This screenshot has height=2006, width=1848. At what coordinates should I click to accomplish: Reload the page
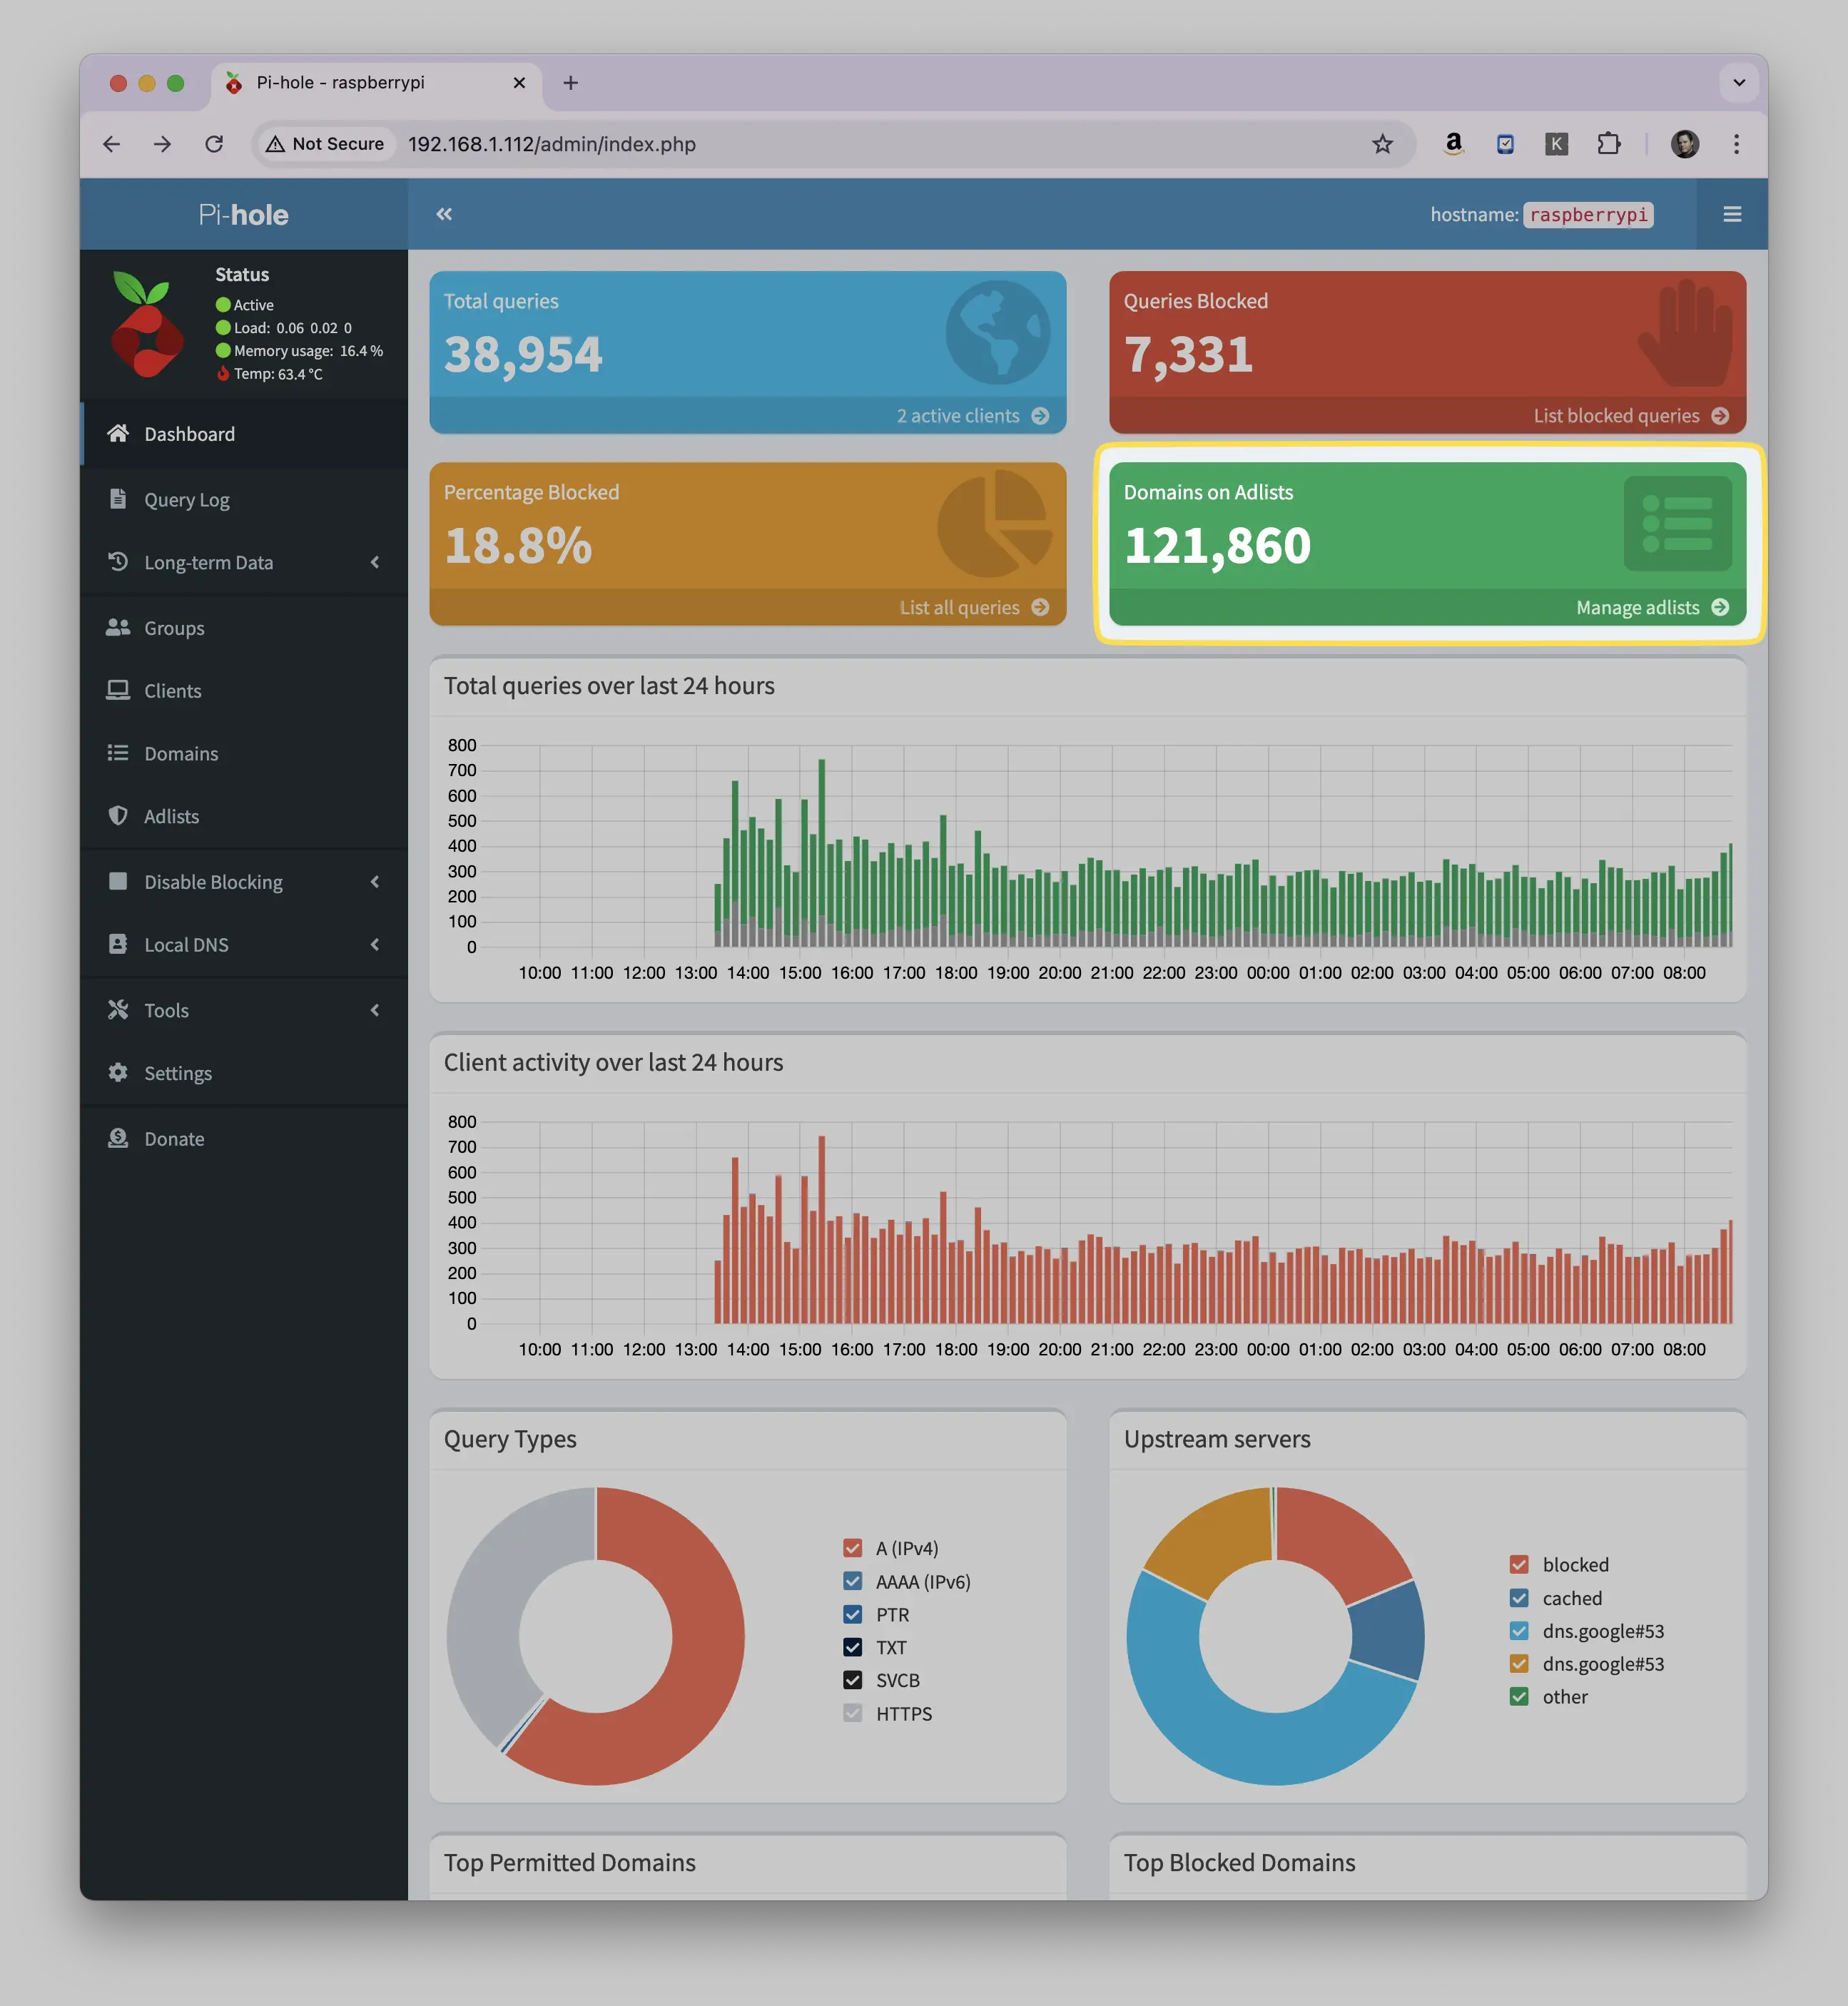[x=214, y=144]
